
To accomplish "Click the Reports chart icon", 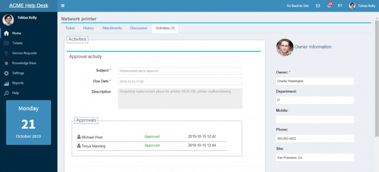I will tap(7, 83).
